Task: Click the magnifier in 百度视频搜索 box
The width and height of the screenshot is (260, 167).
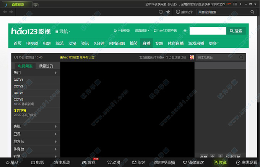Action: click(252, 12)
